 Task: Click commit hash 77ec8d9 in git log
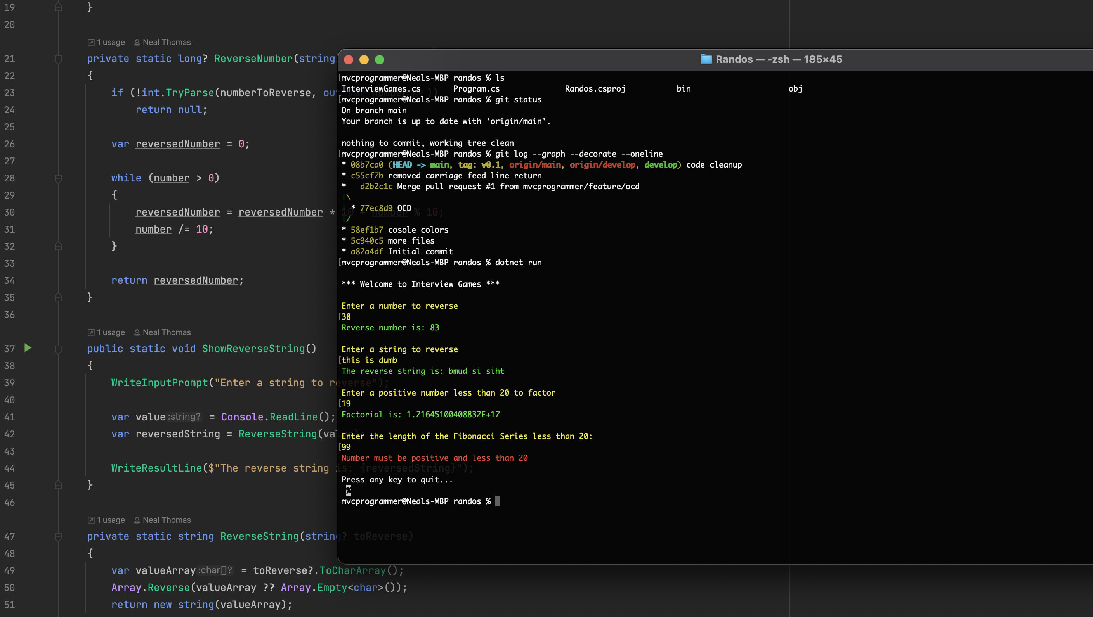(376, 208)
